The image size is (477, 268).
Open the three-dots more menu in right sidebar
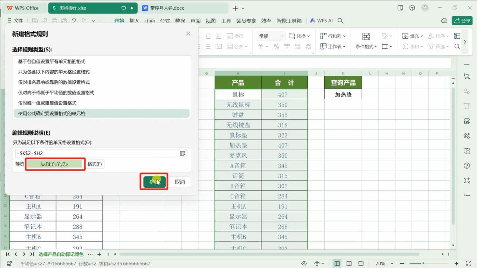click(x=467, y=195)
